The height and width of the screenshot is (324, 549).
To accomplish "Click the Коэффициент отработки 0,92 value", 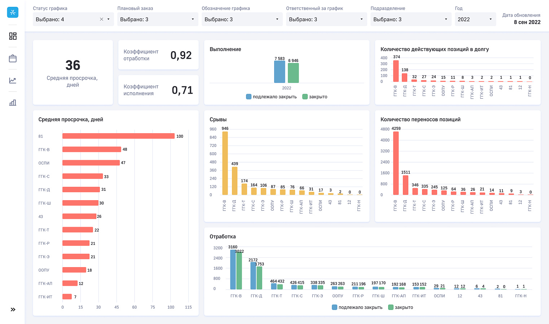I will click(x=181, y=55).
